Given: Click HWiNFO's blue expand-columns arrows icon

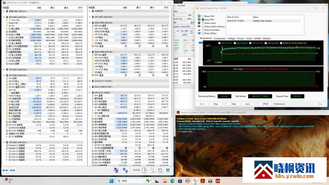Looking at the screenshot, I should tap(5, 170).
